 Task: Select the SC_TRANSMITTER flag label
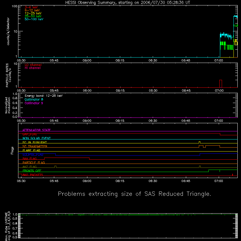pos(35,146)
